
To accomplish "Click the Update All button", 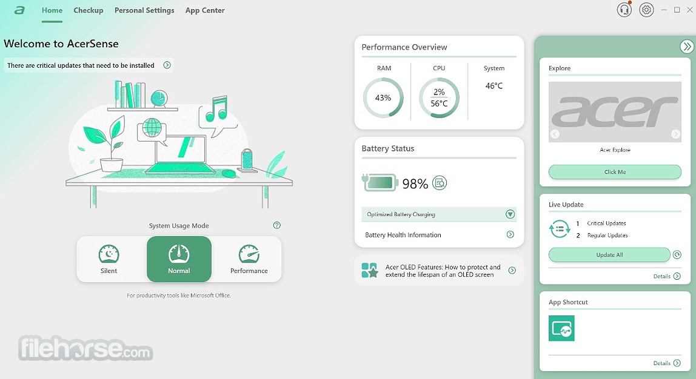I will (x=609, y=255).
